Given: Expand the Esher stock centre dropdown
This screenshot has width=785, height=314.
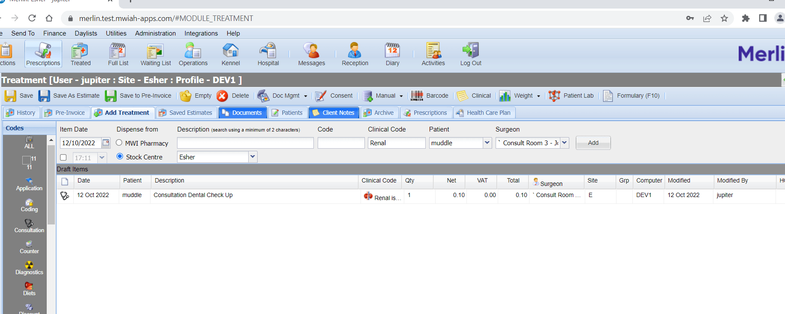Looking at the screenshot, I should pos(253,157).
